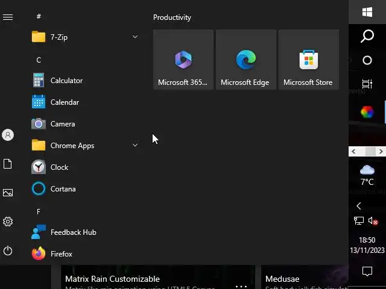
Task: Open Documents from the Start sidebar
Action: click(8, 164)
